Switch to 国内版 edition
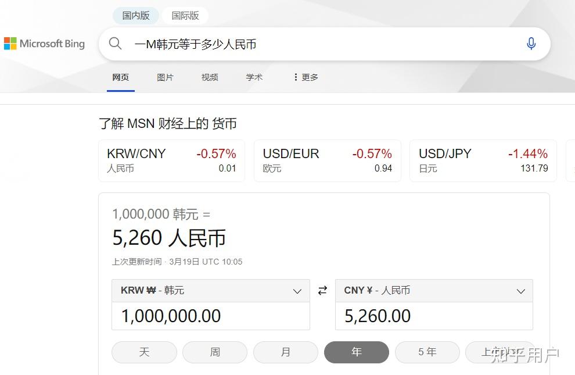Image resolution: width=575 pixels, height=375 pixels. (x=136, y=16)
